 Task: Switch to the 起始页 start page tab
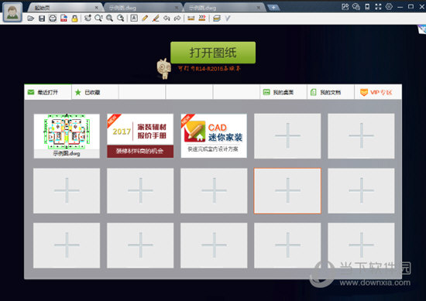65,8
